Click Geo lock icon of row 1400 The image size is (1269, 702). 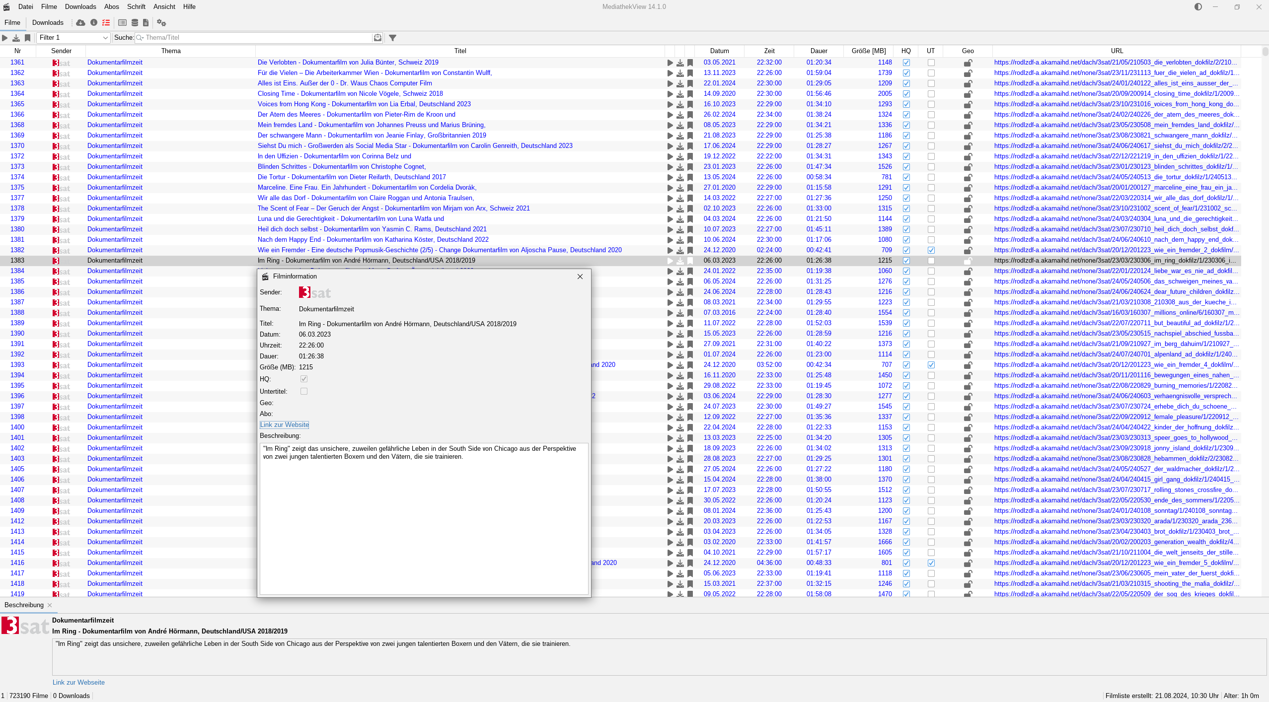(x=968, y=427)
